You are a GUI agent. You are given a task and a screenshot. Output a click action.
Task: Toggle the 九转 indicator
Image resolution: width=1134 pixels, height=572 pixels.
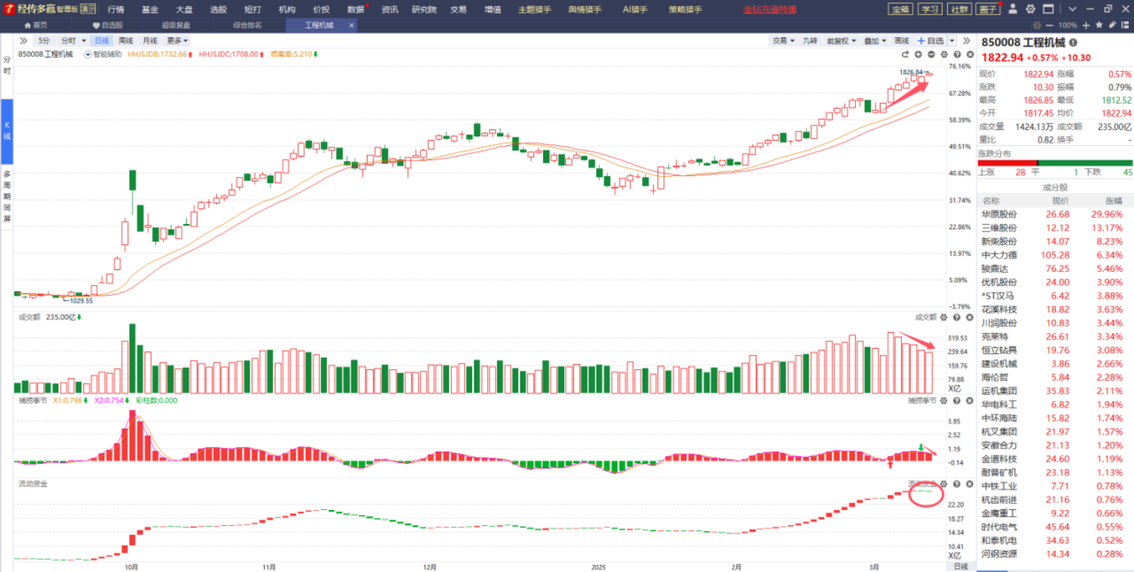pos(809,40)
